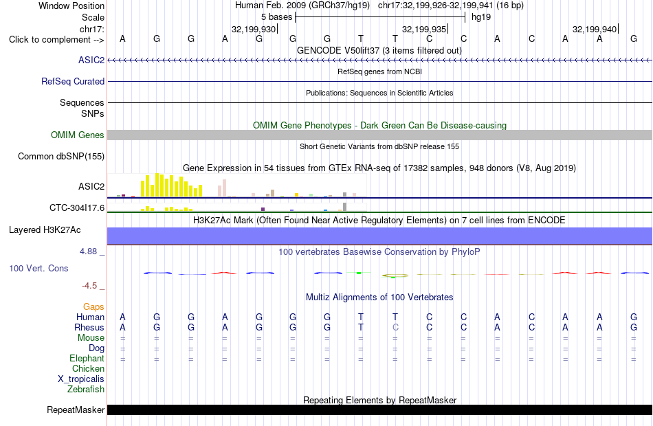Select the CTC-304I17.6 expression label
The width and height of the screenshot is (653, 426).
point(77,208)
